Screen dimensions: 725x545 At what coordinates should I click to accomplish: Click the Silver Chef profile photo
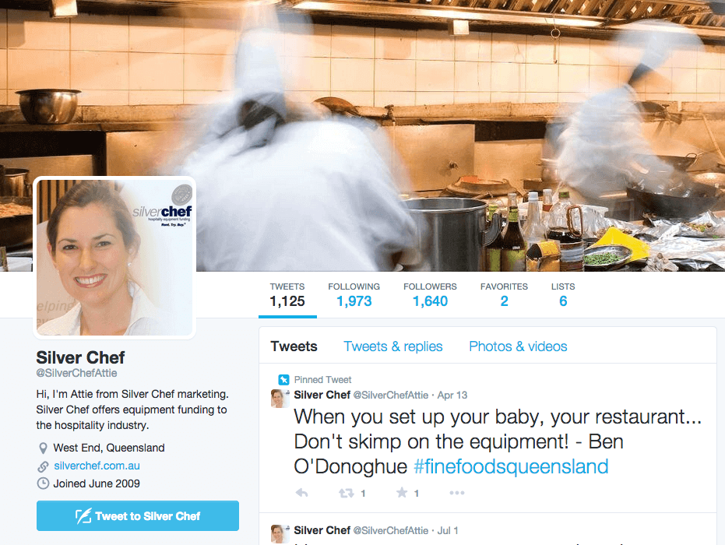tap(114, 258)
